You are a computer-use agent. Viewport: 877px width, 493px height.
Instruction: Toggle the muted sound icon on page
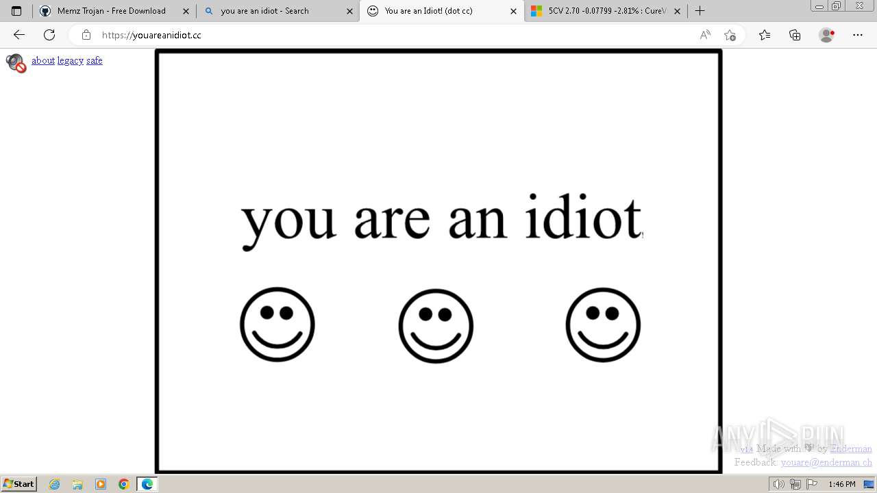[x=16, y=63]
